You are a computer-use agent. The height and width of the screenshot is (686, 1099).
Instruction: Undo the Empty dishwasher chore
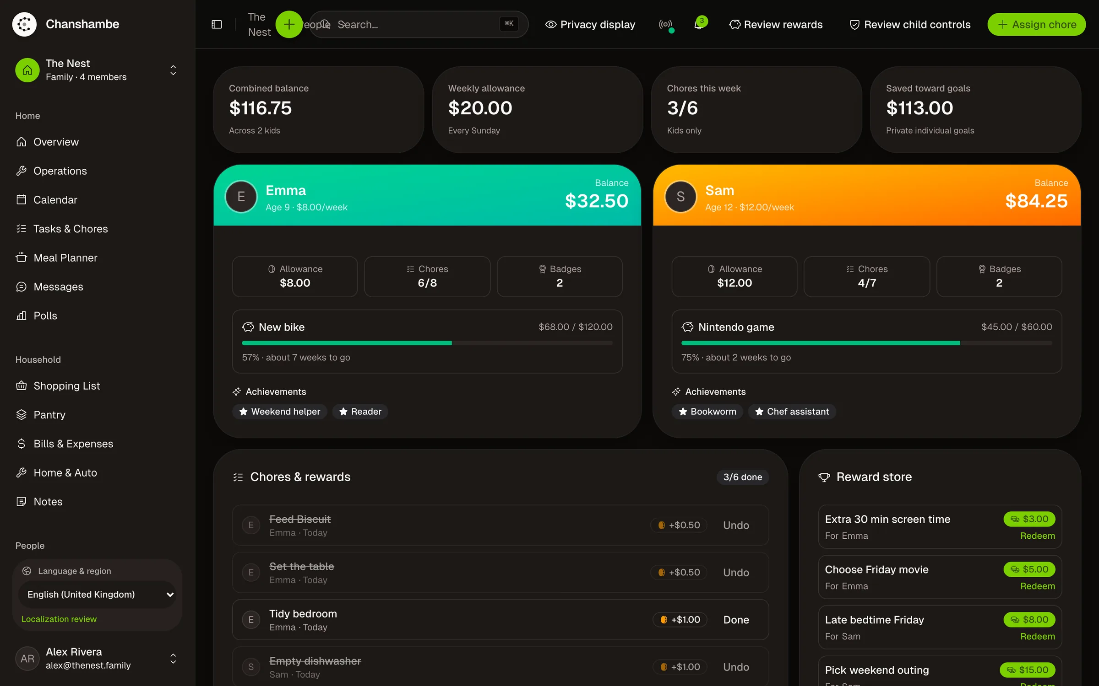736,667
